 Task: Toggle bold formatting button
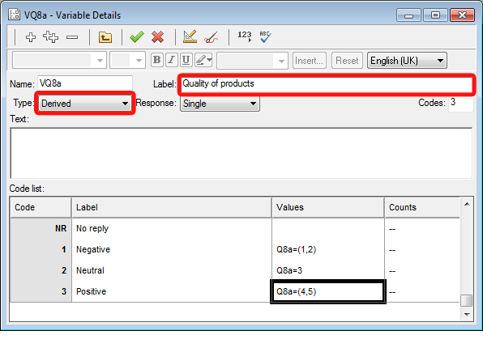click(156, 60)
